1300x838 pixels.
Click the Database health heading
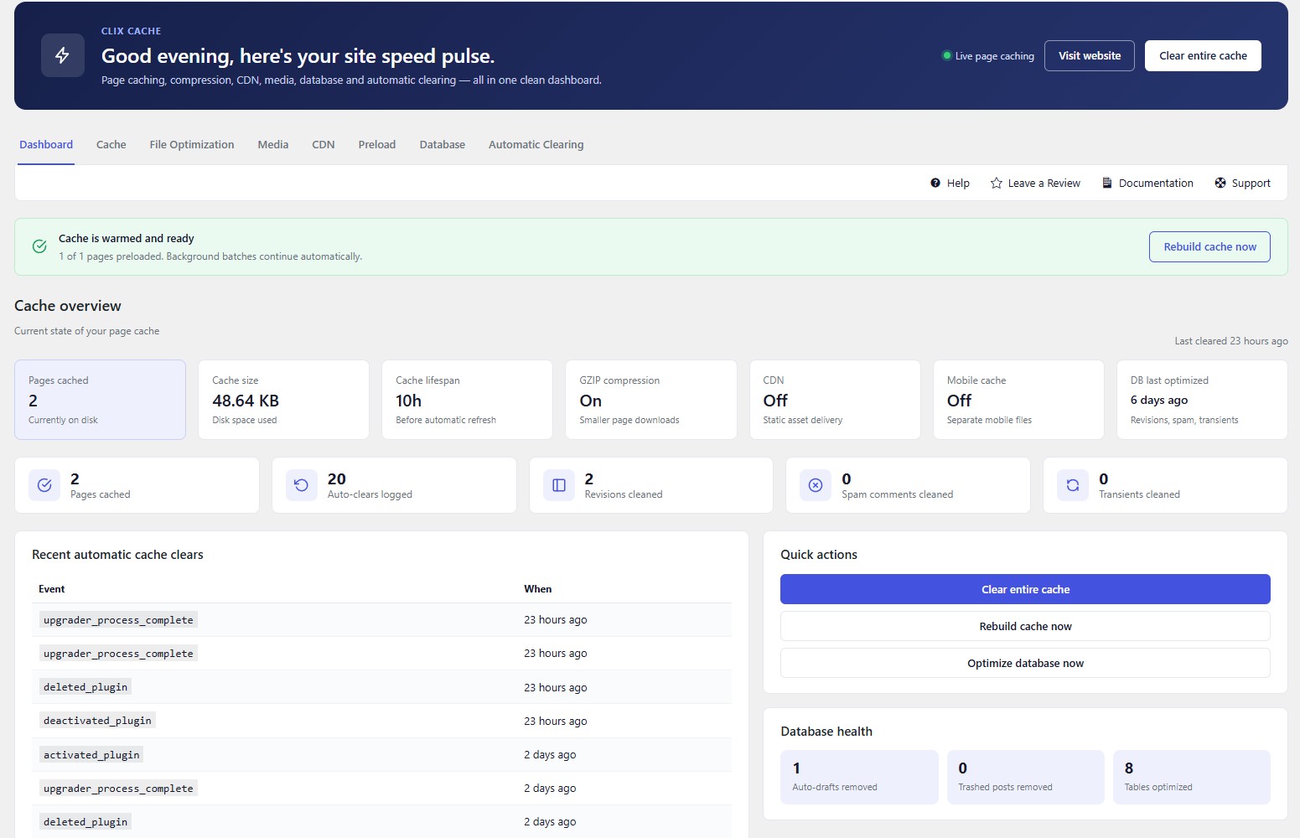click(826, 732)
